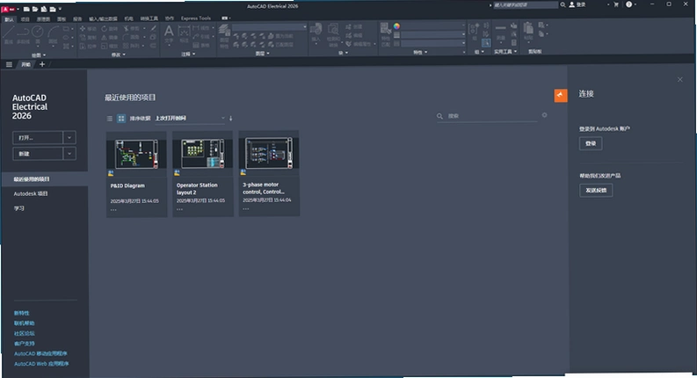Close the connect panel with X

(x=679, y=80)
